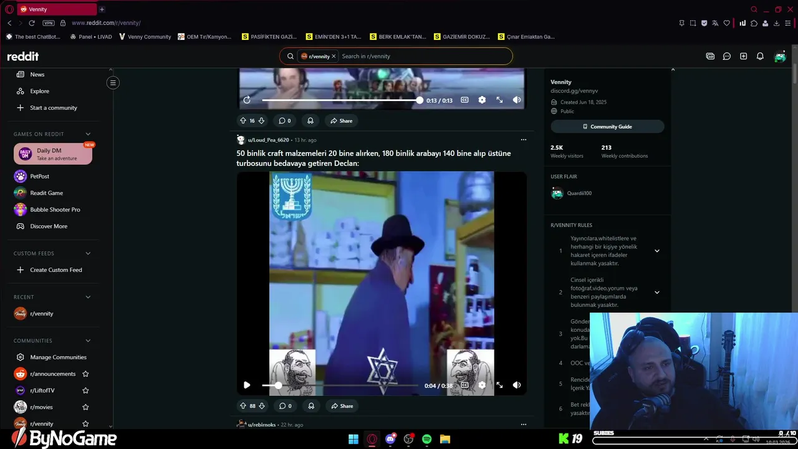The width and height of the screenshot is (798, 449).
Task: Play the Declan post video
Action: 247,385
